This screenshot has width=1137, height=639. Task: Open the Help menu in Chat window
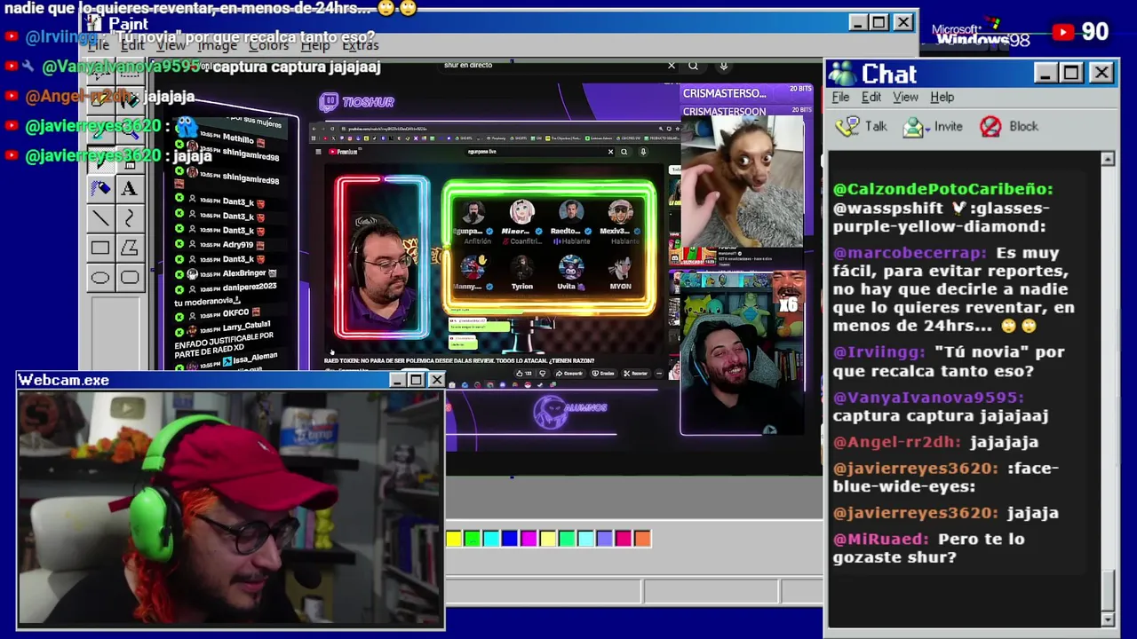click(942, 97)
